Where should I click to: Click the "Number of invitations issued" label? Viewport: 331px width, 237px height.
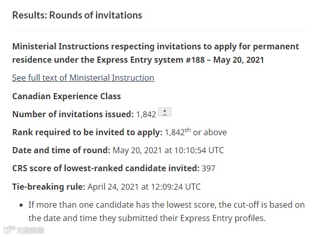(73, 114)
